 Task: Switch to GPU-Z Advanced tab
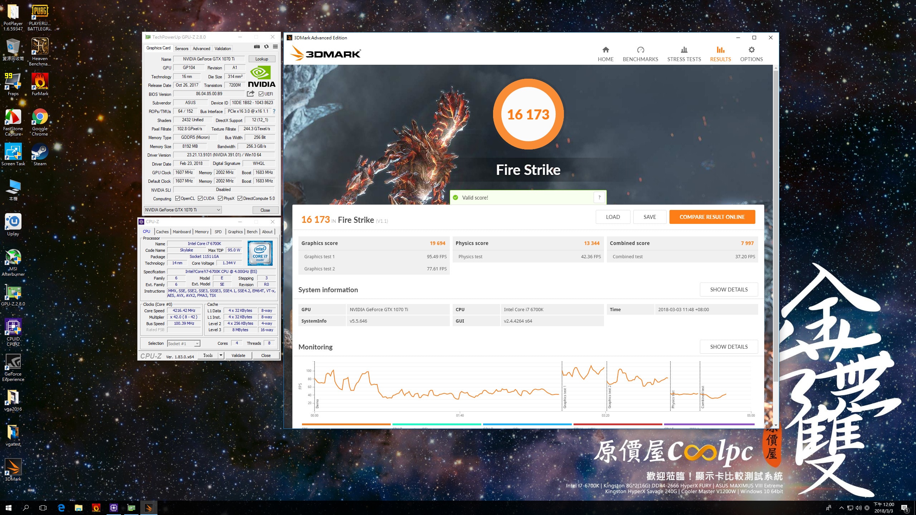201,49
